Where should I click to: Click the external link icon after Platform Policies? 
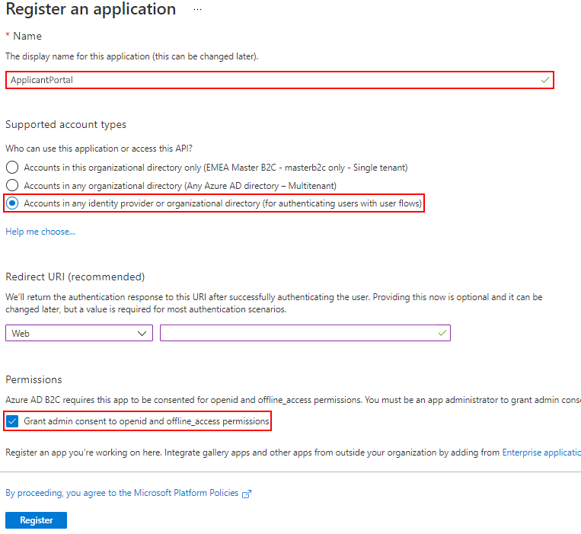tap(247, 494)
